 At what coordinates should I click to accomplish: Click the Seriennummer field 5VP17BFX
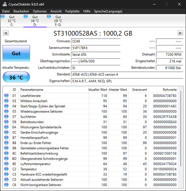tap(95, 48)
